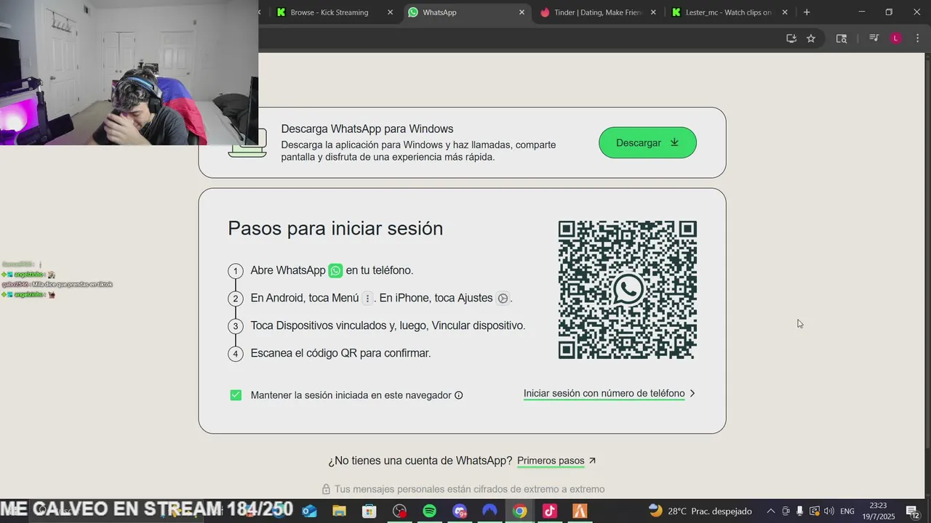Click step text Abre WhatsApp en tu teléfono
The width and height of the screenshot is (931, 523).
point(332,270)
